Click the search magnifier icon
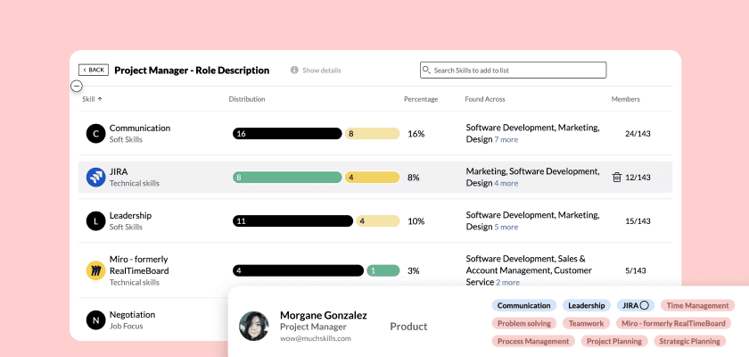The image size is (749, 357). (x=426, y=70)
